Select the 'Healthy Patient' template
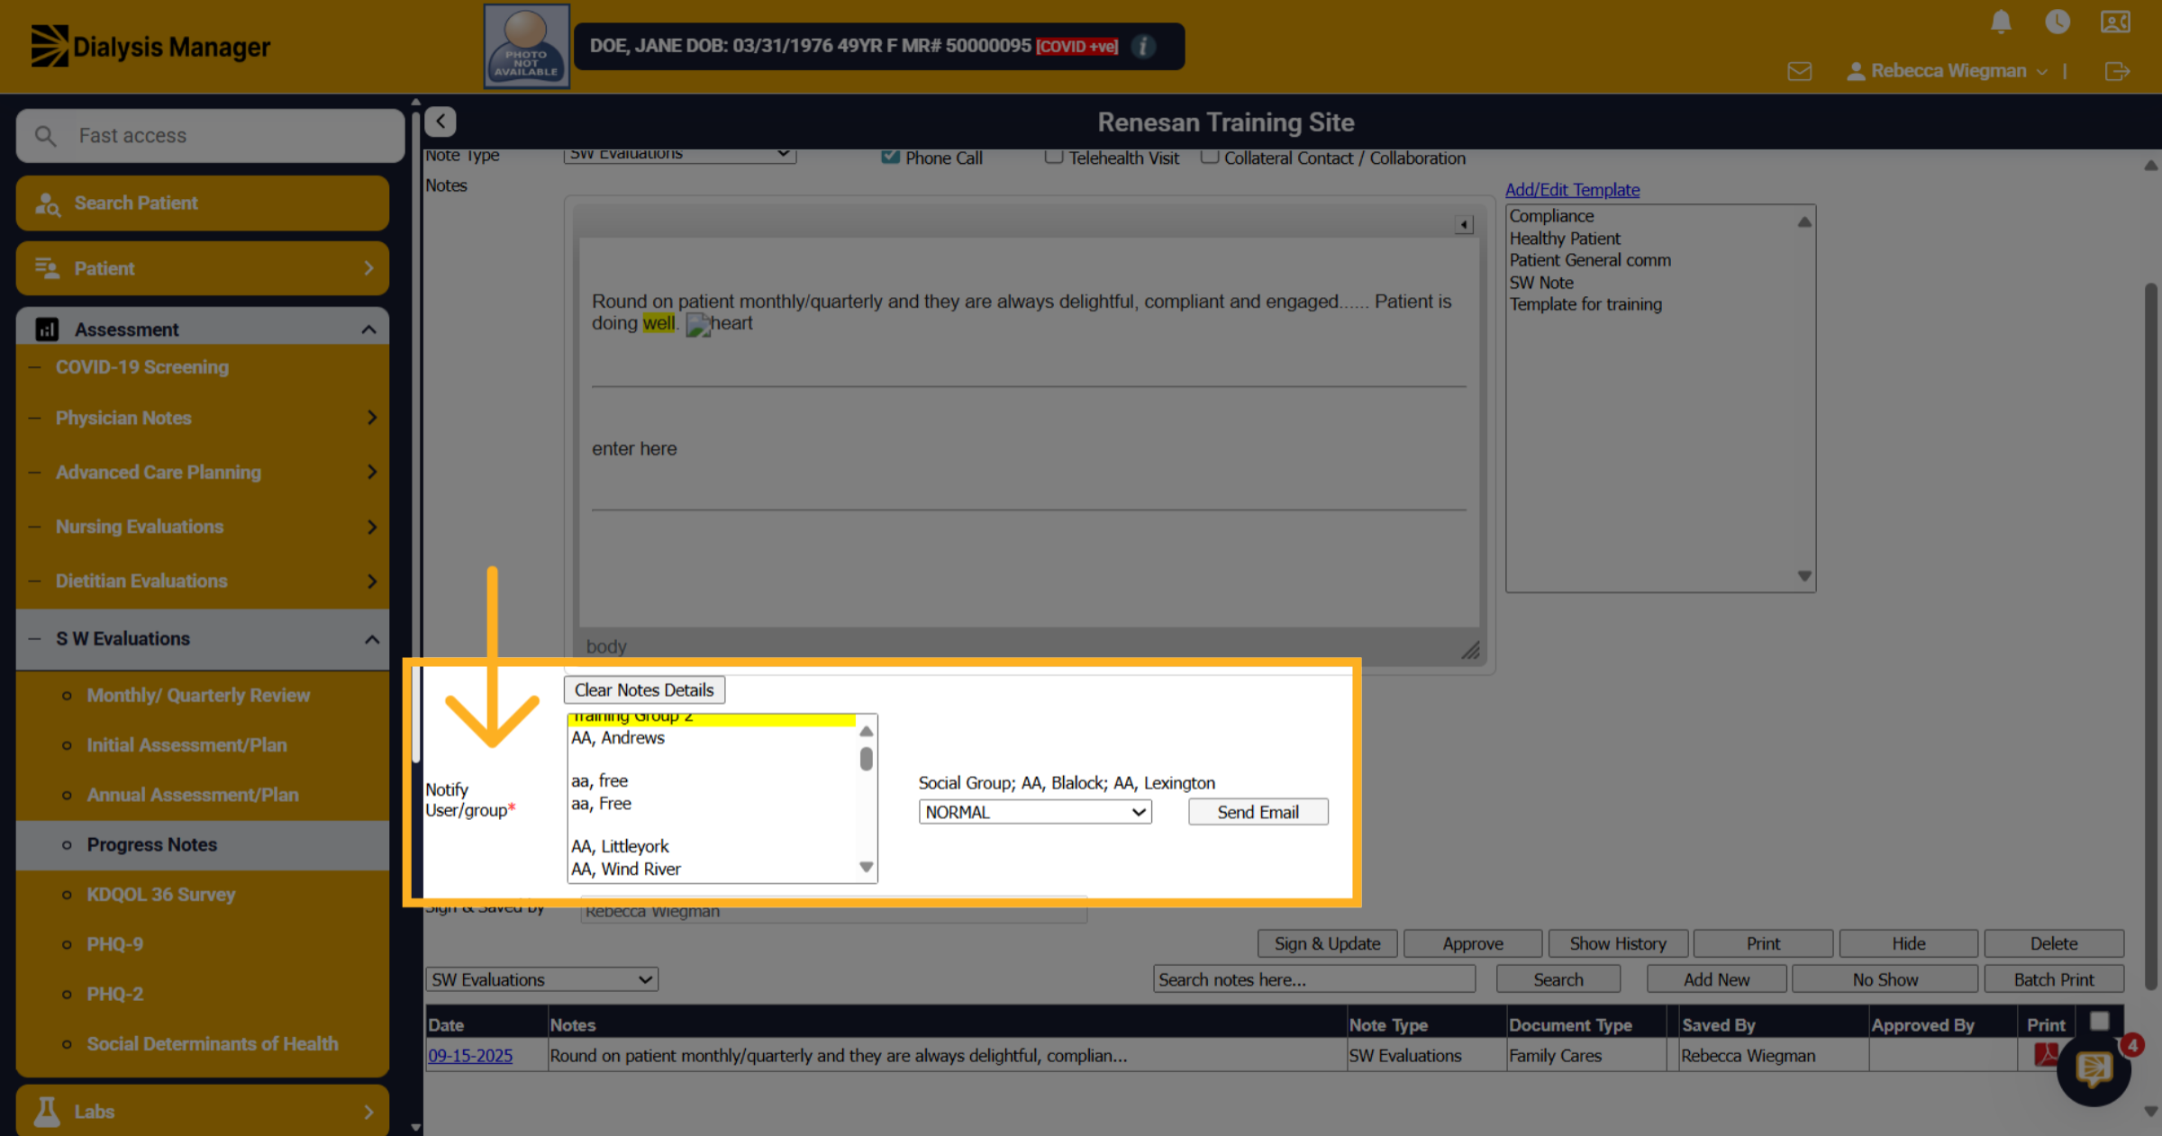Viewport: 2162px width, 1136px height. pos(1565,239)
